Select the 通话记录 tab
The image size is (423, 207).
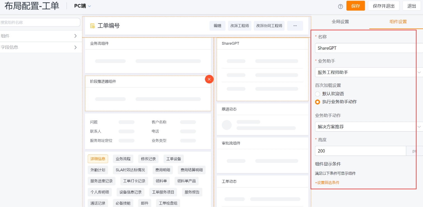tap(98, 203)
